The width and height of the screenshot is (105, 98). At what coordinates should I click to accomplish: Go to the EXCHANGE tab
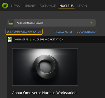[48, 6]
